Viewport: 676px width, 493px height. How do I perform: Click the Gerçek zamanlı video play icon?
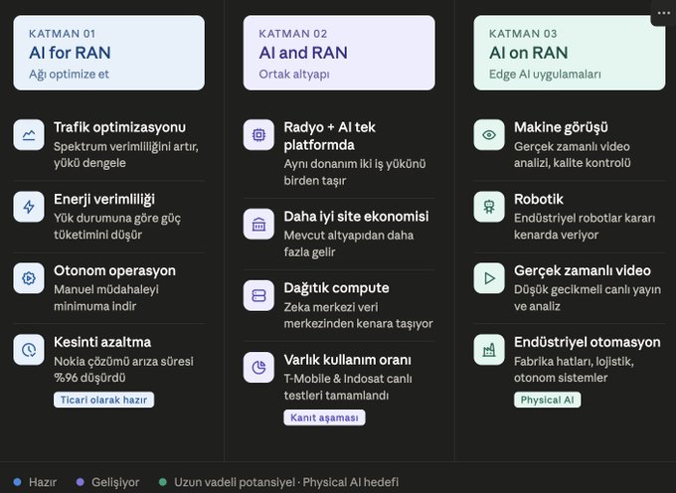coord(489,278)
